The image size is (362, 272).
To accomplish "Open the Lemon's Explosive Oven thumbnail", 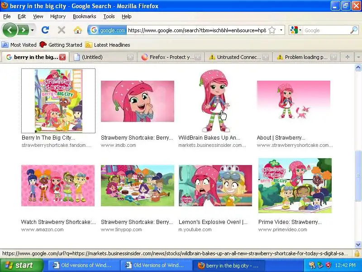I will click(215, 185).
